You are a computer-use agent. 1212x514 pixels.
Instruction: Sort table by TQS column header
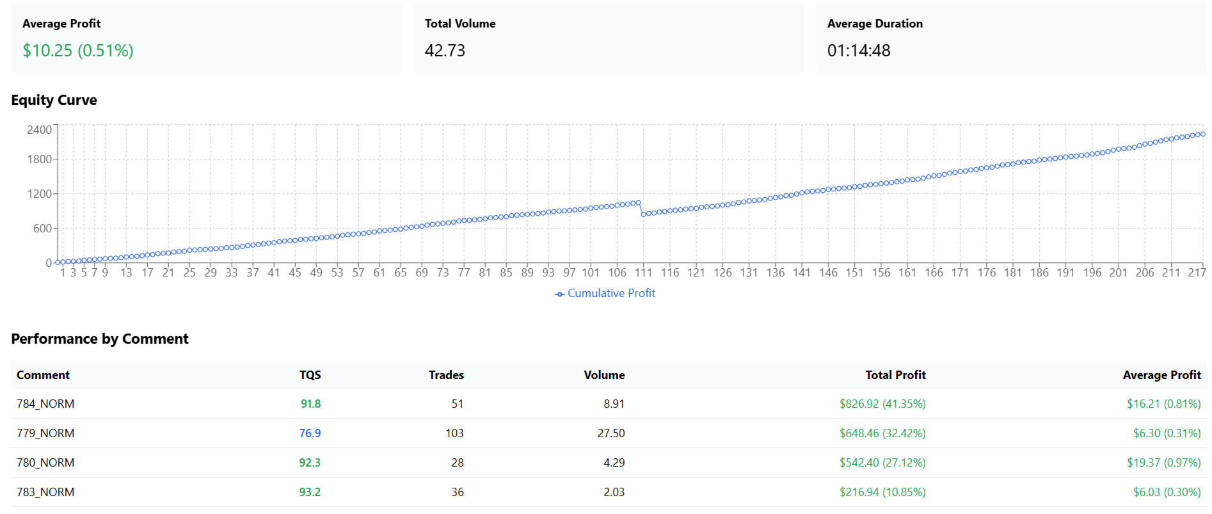pos(310,375)
